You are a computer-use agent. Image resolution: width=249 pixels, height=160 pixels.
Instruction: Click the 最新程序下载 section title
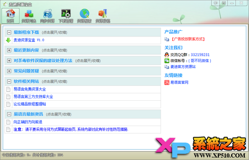(26, 32)
